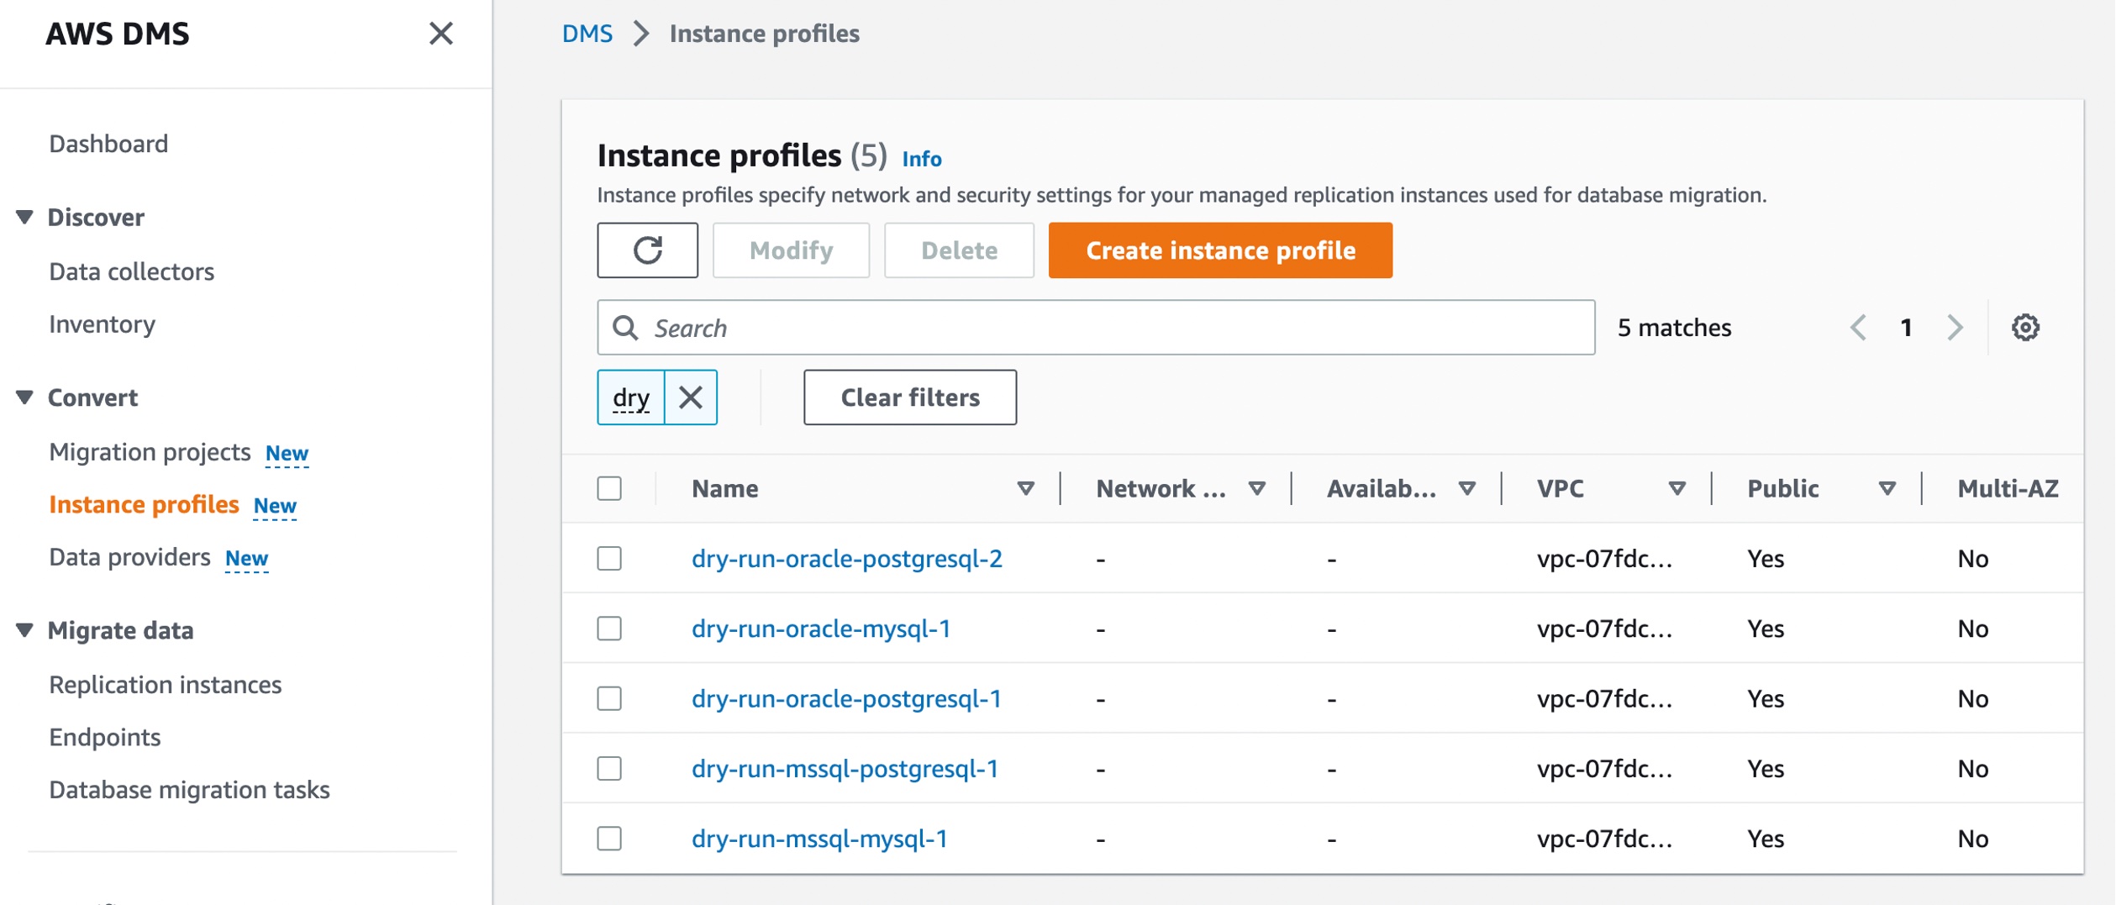Sort by Public column arrow
Viewport: 2116px width, 905px height.
click(x=1887, y=489)
